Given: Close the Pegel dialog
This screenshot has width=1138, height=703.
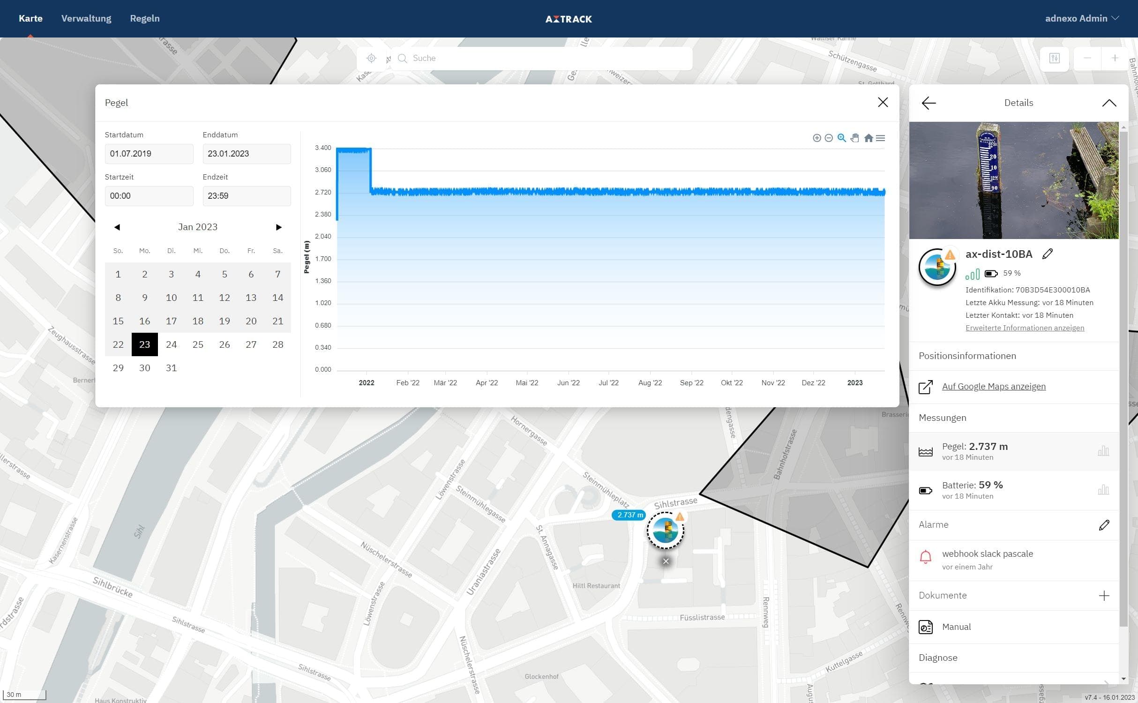Looking at the screenshot, I should 883,102.
